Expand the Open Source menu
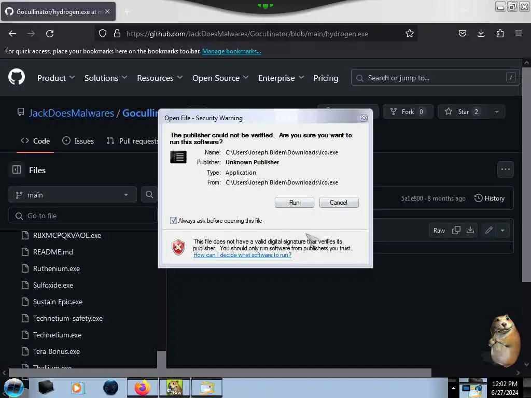Image resolution: width=531 pixels, height=398 pixels. coord(220,78)
